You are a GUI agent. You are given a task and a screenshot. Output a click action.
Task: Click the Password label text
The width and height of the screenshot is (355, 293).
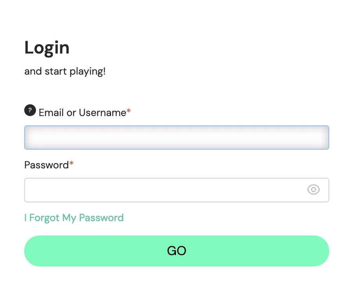(47, 165)
